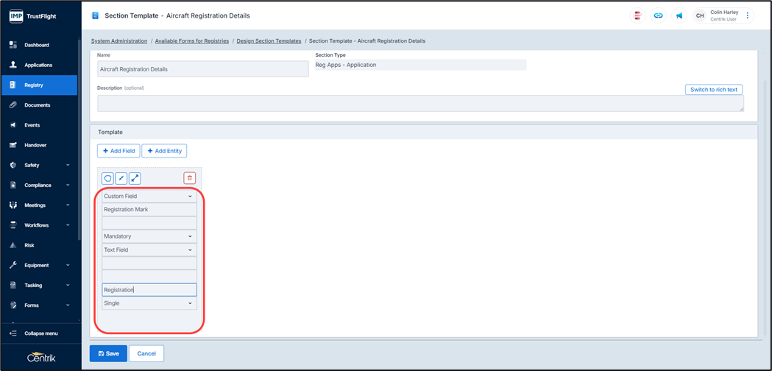Image resolution: width=772 pixels, height=371 pixels.
Task: Click the Centrik logo in the sidebar footer
Action: 41,357
